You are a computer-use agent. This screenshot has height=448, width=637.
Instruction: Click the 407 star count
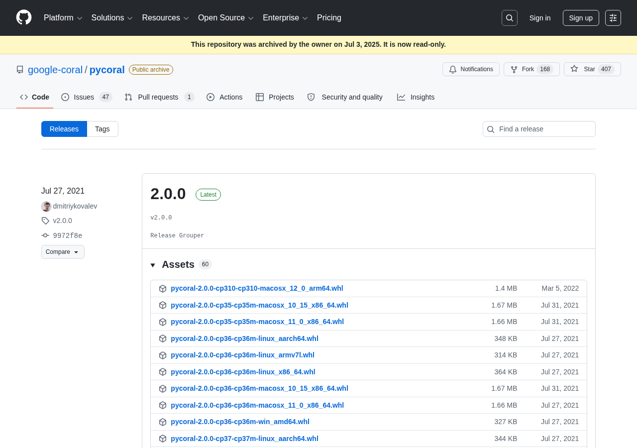click(606, 69)
